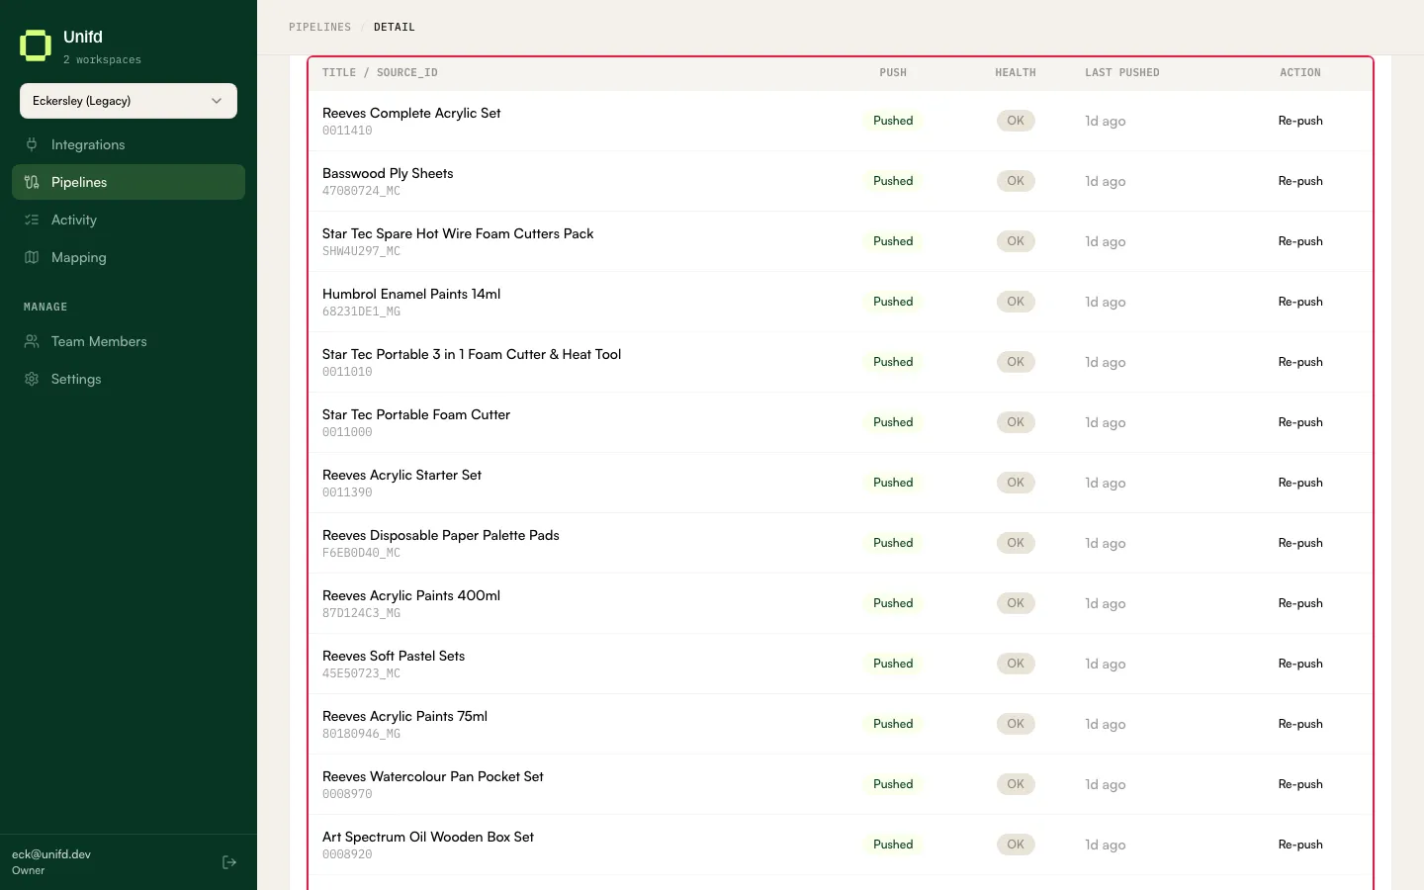Click title Art Spectrum Oil Wooden Box Set
This screenshot has height=890, width=1424.
click(x=428, y=837)
